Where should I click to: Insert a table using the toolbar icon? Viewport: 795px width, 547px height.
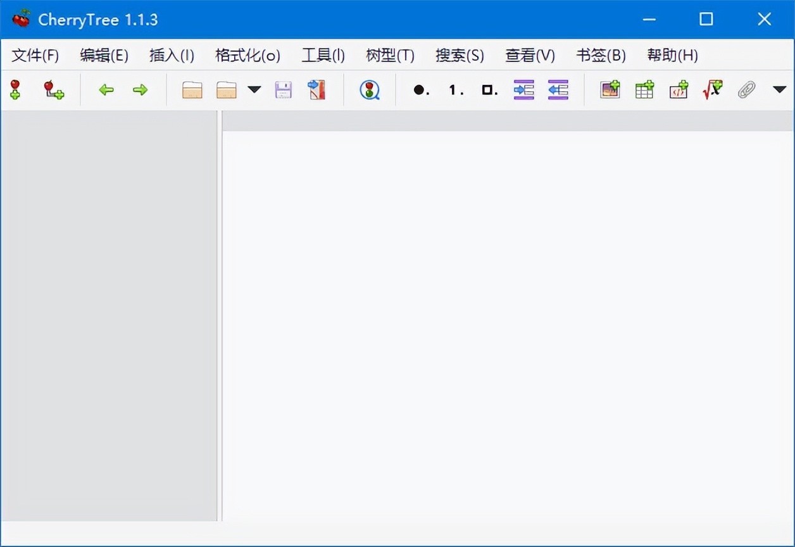coord(644,90)
